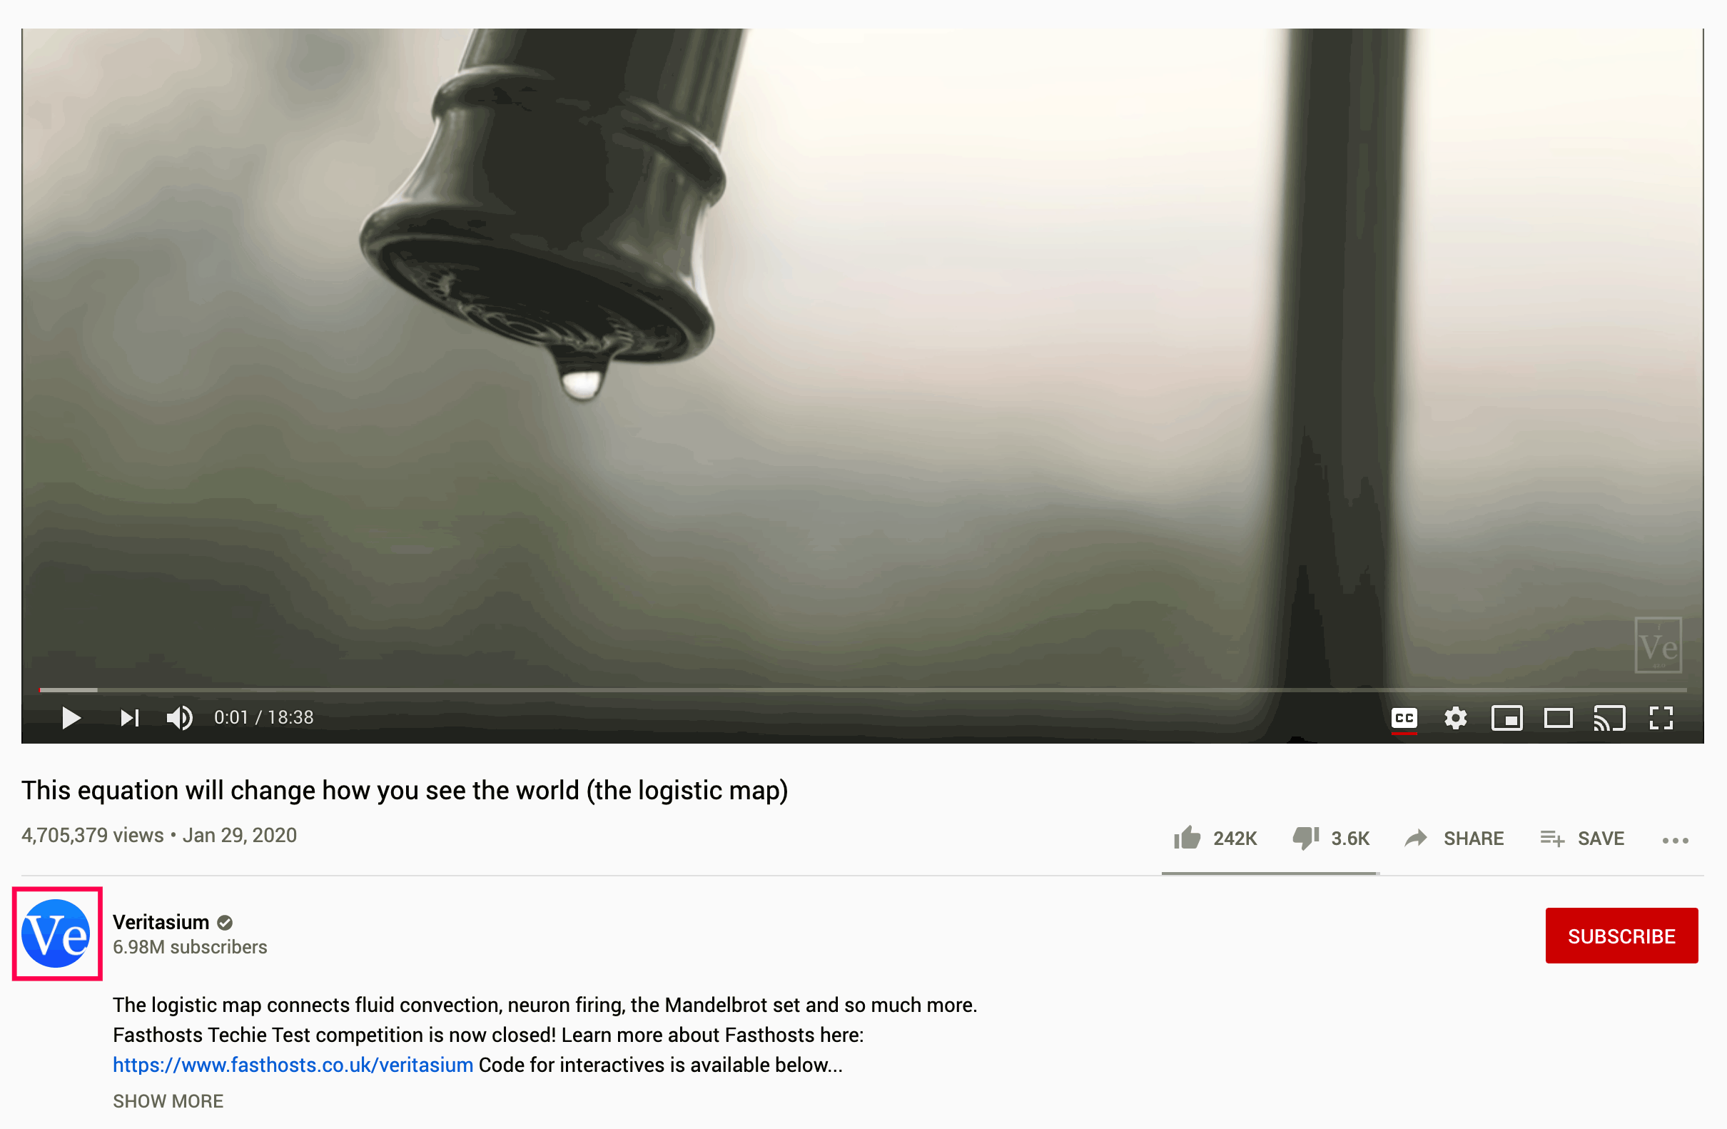
Task: Cast video to a TV
Action: (1609, 719)
